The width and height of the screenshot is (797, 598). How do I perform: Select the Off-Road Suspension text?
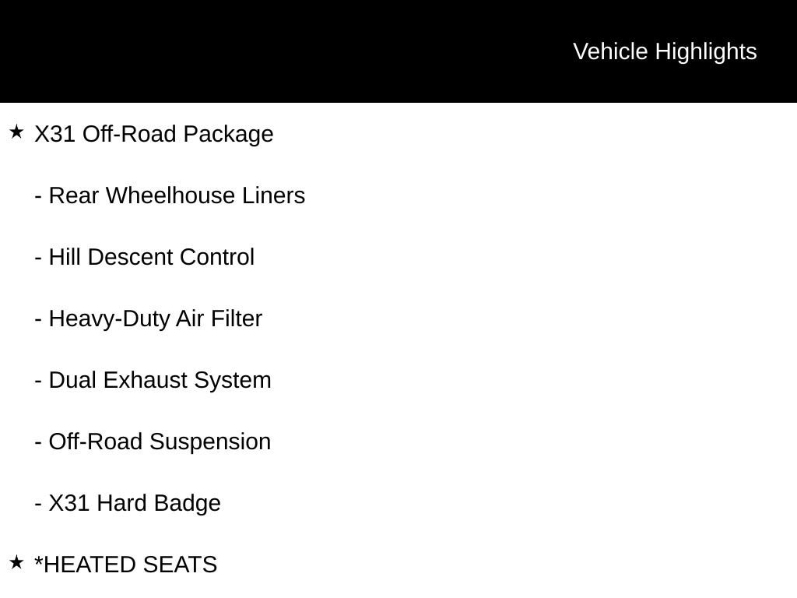click(160, 441)
